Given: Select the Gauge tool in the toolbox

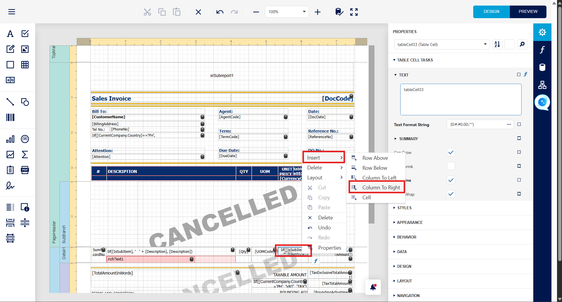Looking at the screenshot, I should click(25, 139).
